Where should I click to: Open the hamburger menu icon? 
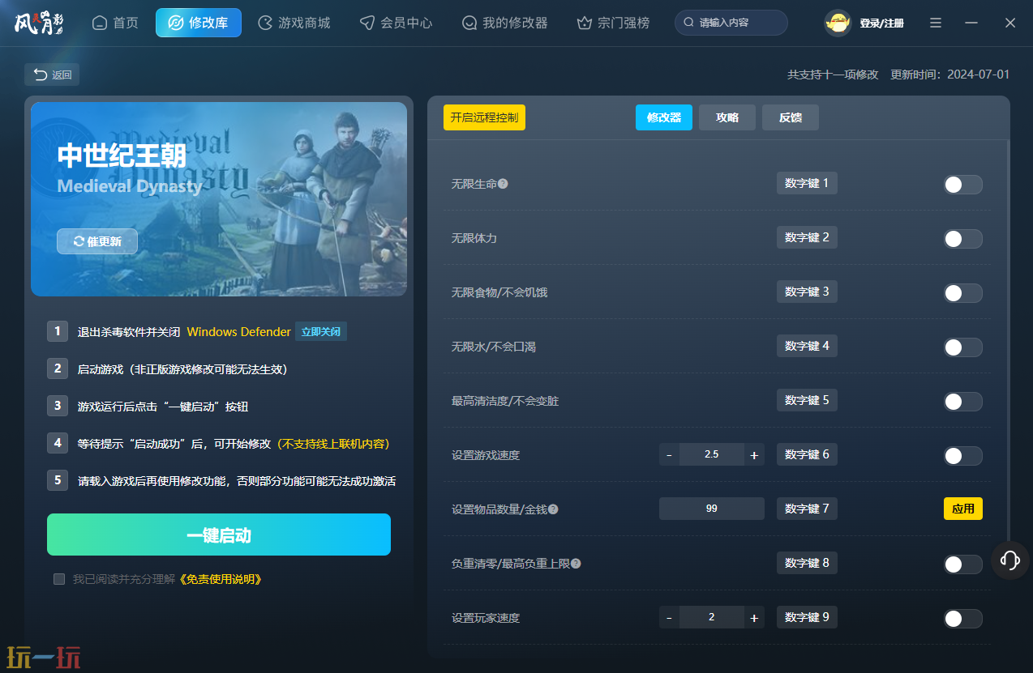coord(936,23)
